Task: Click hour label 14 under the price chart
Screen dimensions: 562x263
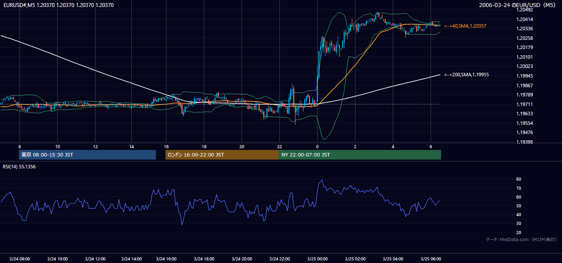Action: [131, 146]
